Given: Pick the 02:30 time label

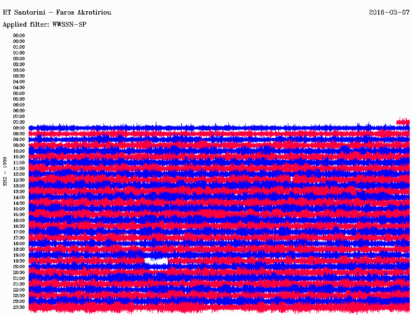Looking at the screenshot, I should click(x=19, y=64).
